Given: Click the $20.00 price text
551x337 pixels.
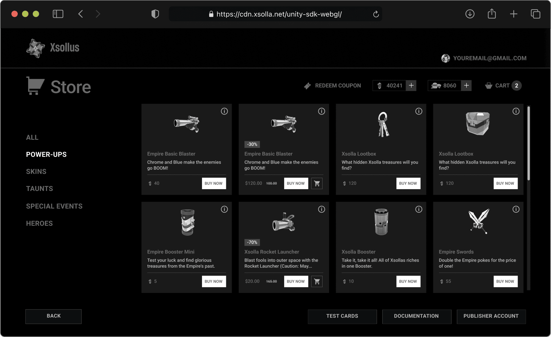Looking at the screenshot, I should coord(252,282).
